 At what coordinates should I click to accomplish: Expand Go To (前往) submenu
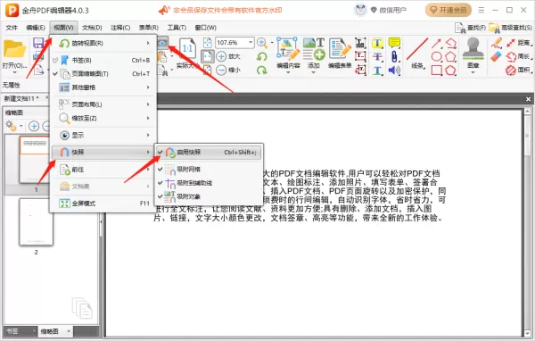103,170
